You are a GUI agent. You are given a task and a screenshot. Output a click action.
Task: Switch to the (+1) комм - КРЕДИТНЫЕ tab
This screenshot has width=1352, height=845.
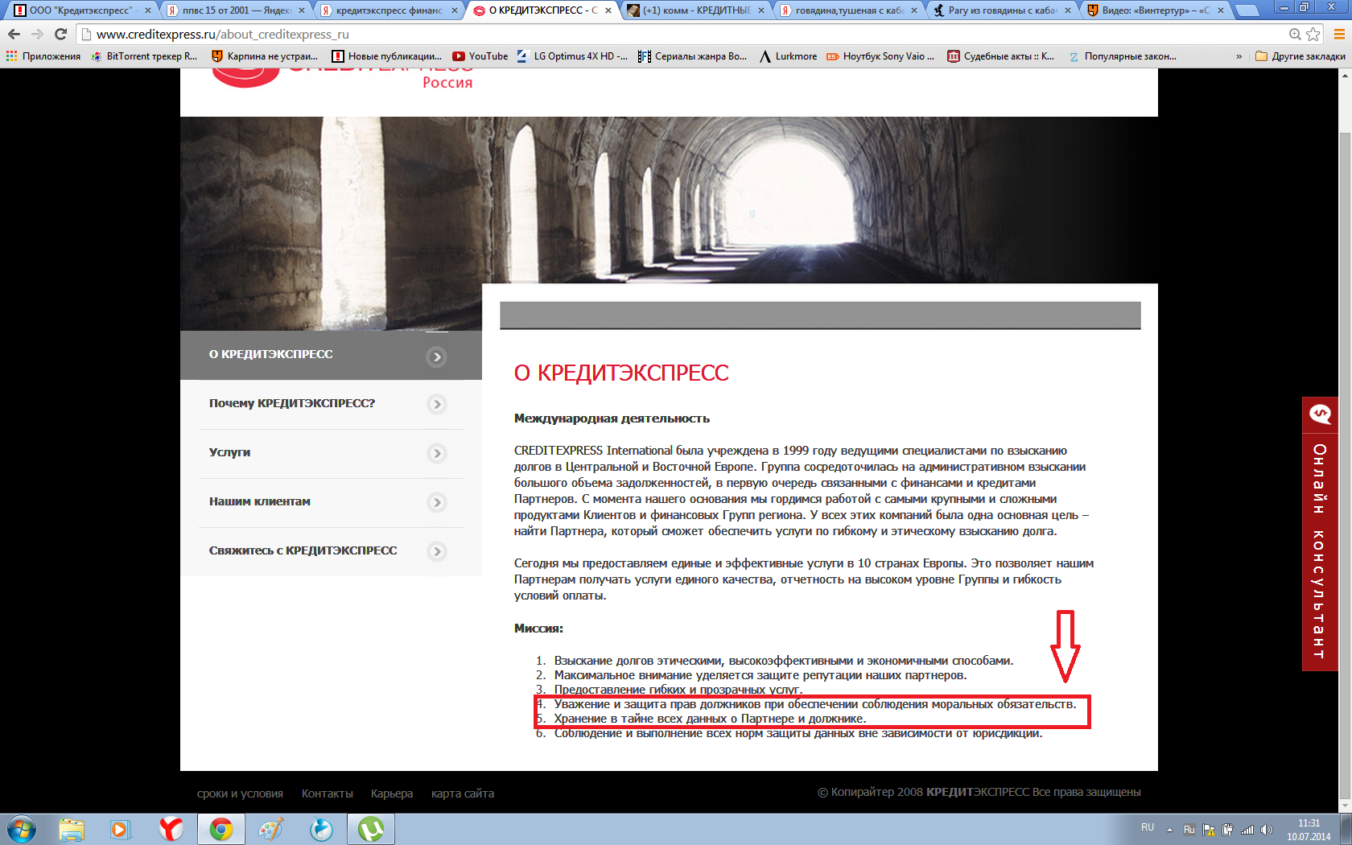[x=695, y=10]
